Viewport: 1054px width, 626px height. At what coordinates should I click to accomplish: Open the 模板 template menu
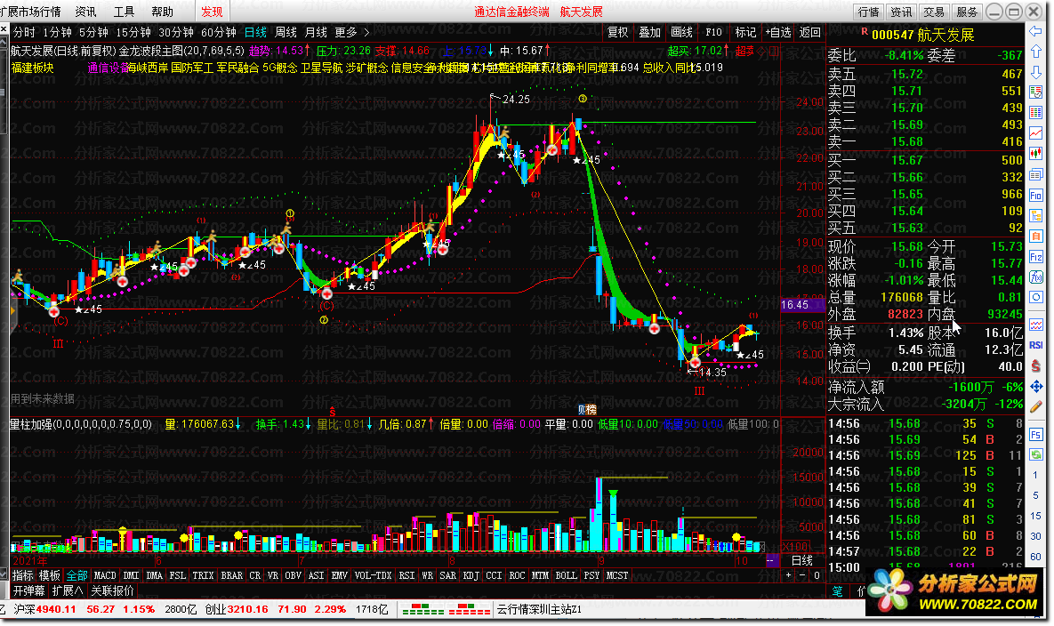tap(50, 575)
